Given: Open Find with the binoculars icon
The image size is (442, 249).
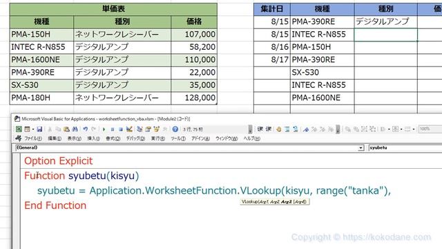Looking at the screenshot, I should (75, 129).
